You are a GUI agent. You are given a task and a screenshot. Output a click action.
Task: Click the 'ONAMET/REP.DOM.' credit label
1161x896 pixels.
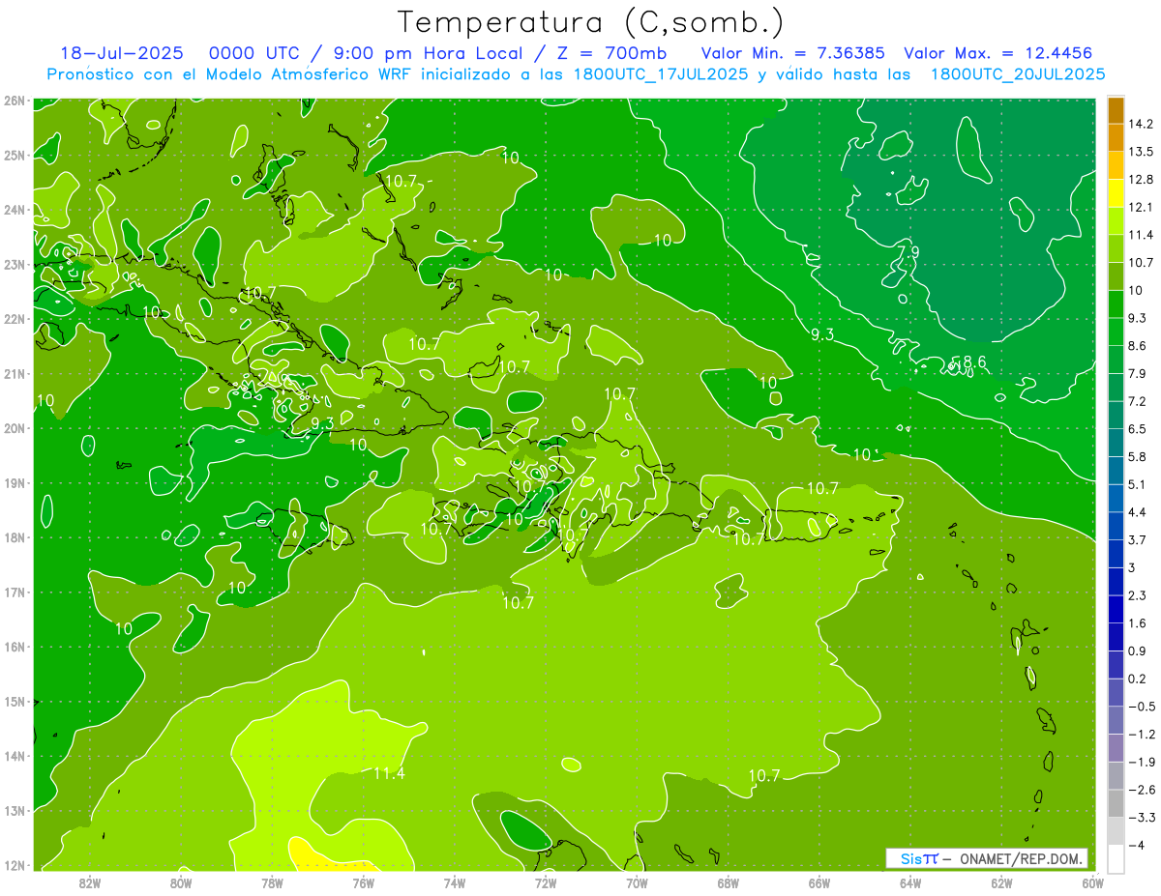click(x=1020, y=858)
